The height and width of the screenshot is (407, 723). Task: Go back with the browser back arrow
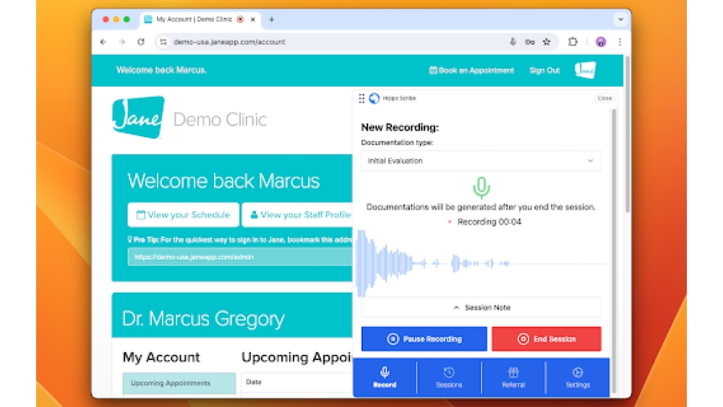click(103, 42)
